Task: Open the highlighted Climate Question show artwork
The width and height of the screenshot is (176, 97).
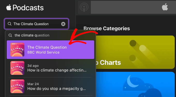Action: pyautogui.click(x=17, y=50)
